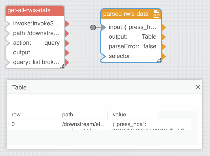This screenshot has width=210, height=156.
Task: Select table row 0 path cell
Action: click(84, 124)
